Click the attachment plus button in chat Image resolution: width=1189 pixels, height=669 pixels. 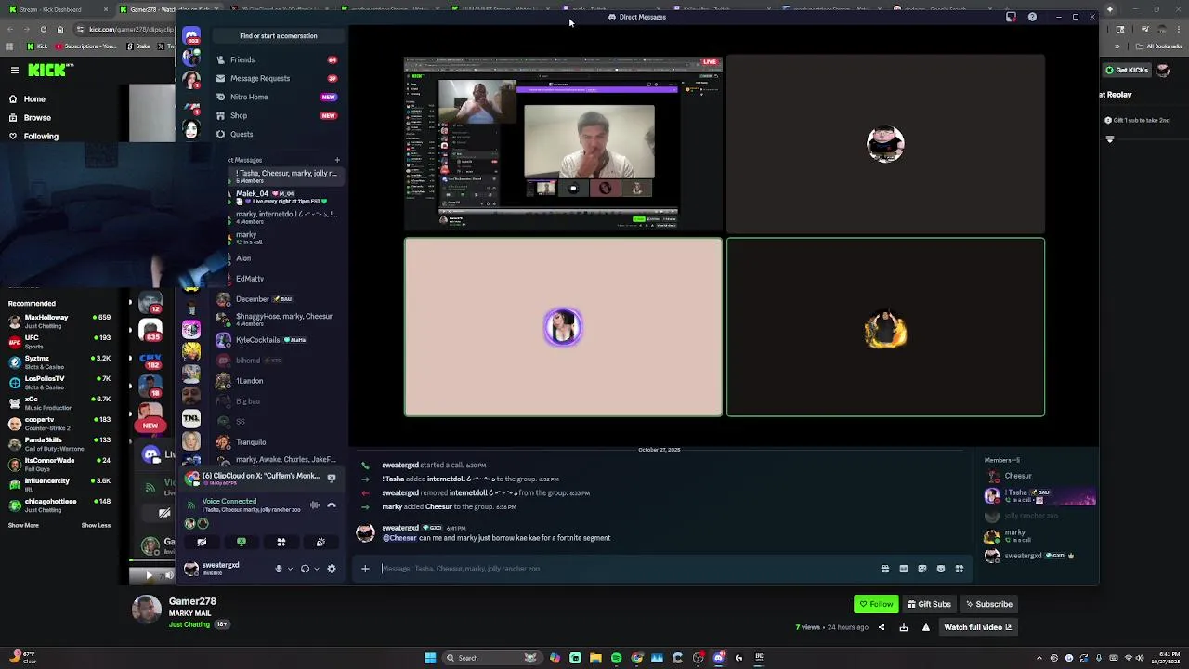pos(365,569)
